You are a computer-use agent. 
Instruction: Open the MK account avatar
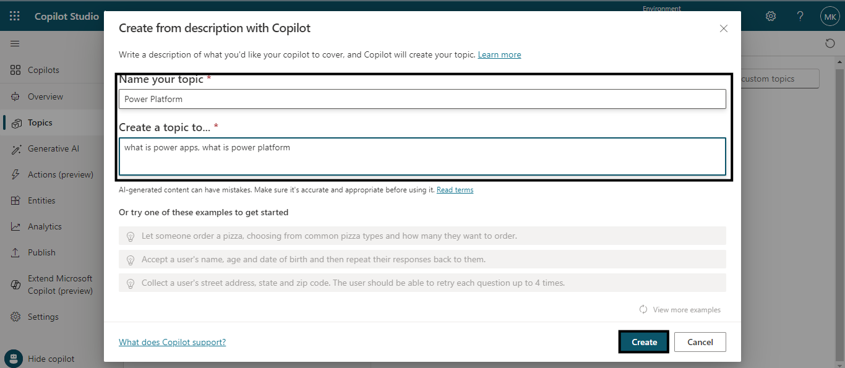(830, 16)
